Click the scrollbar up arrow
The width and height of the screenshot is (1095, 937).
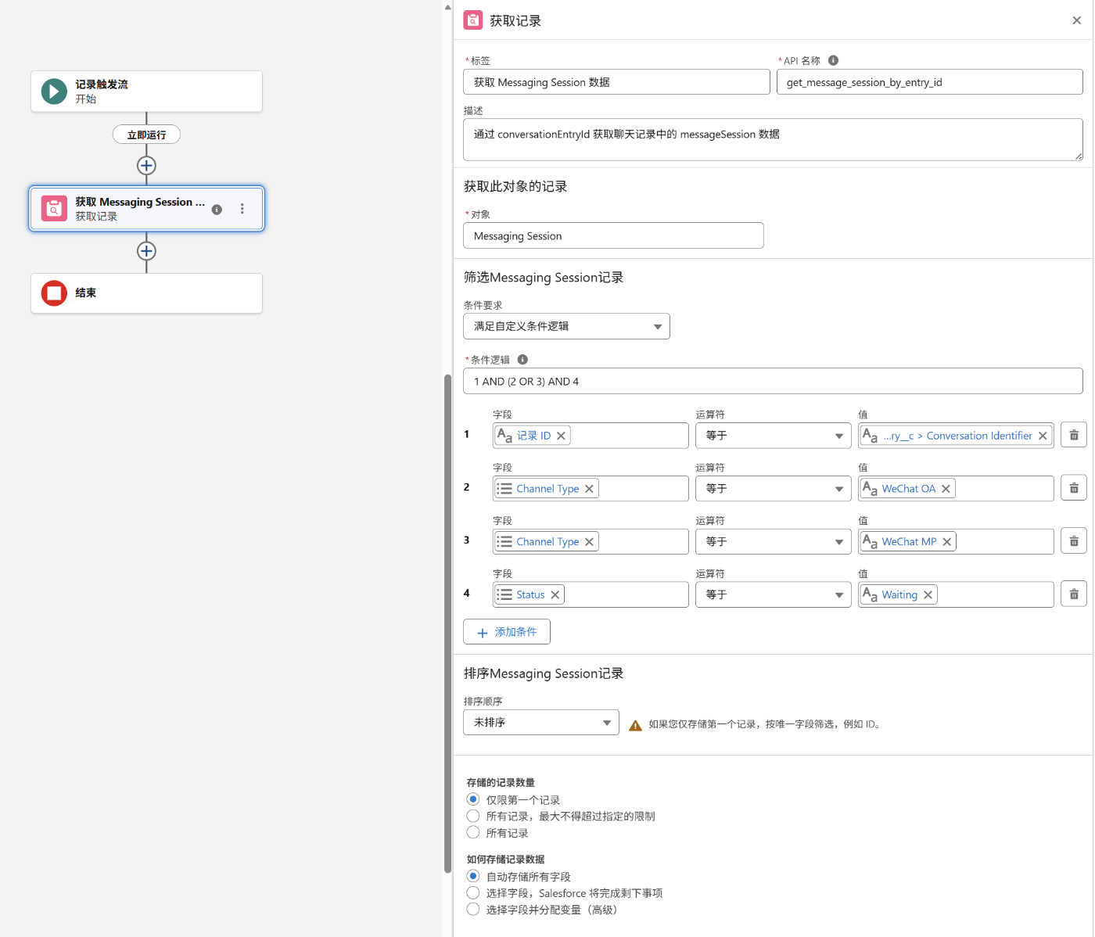click(447, 6)
